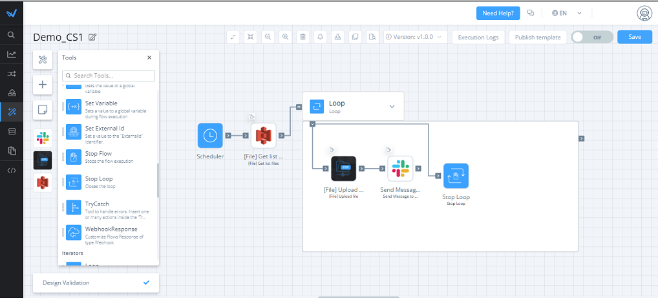Select the Stop Loop node on canvas
658x298 pixels.
(456, 176)
